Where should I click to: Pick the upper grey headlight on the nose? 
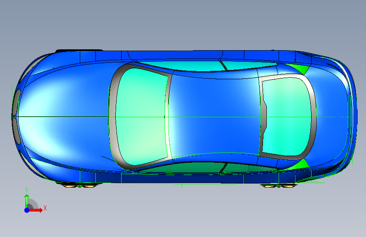[16, 102]
